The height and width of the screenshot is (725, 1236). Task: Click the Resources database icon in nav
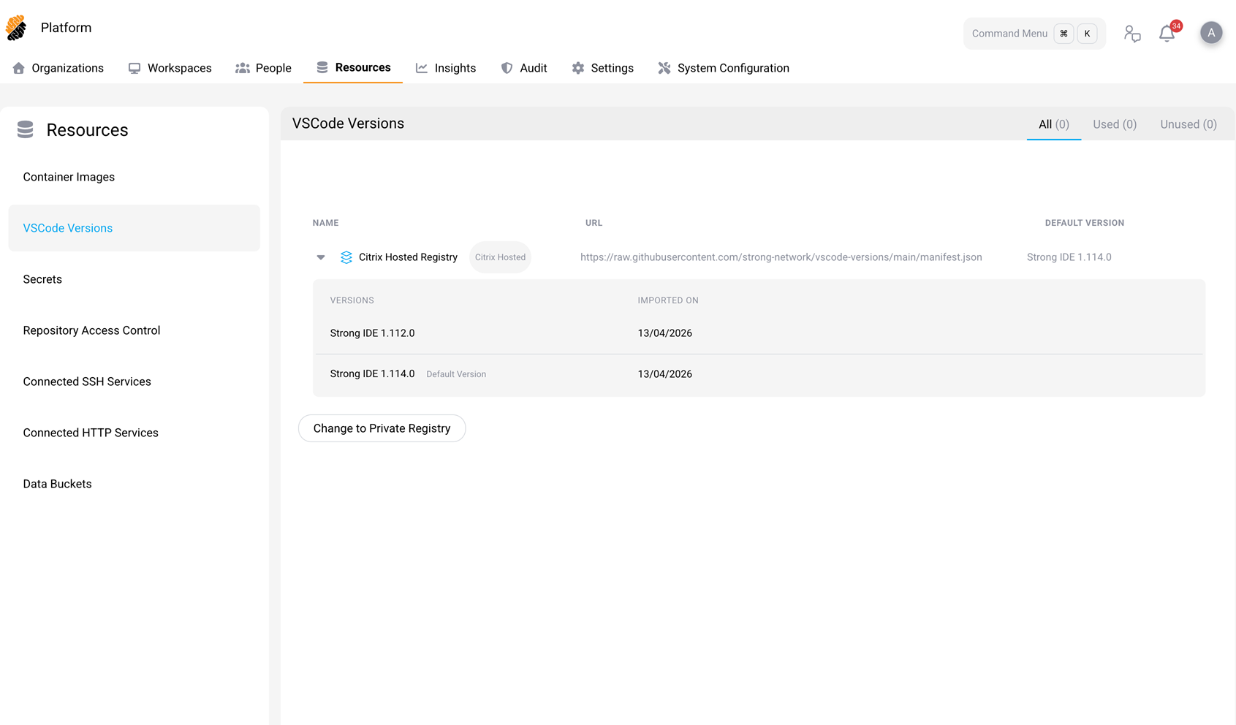pos(322,67)
